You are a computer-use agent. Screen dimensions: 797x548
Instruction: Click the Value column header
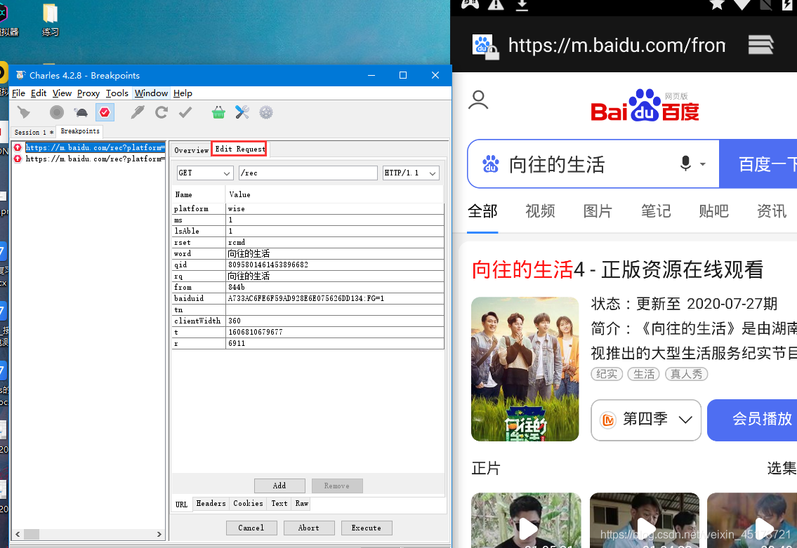coord(334,194)
